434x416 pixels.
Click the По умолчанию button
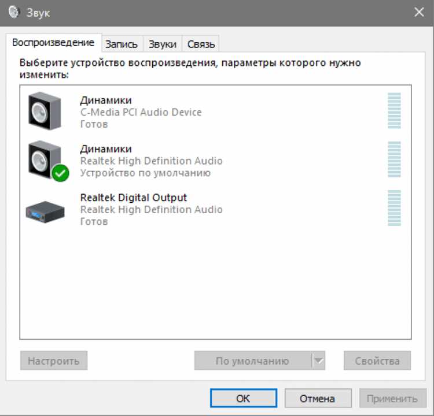(x=253, y=361)
